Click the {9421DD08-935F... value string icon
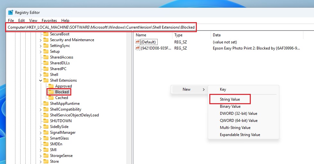The width and height of the screenshot is (314, 164). 137,48
